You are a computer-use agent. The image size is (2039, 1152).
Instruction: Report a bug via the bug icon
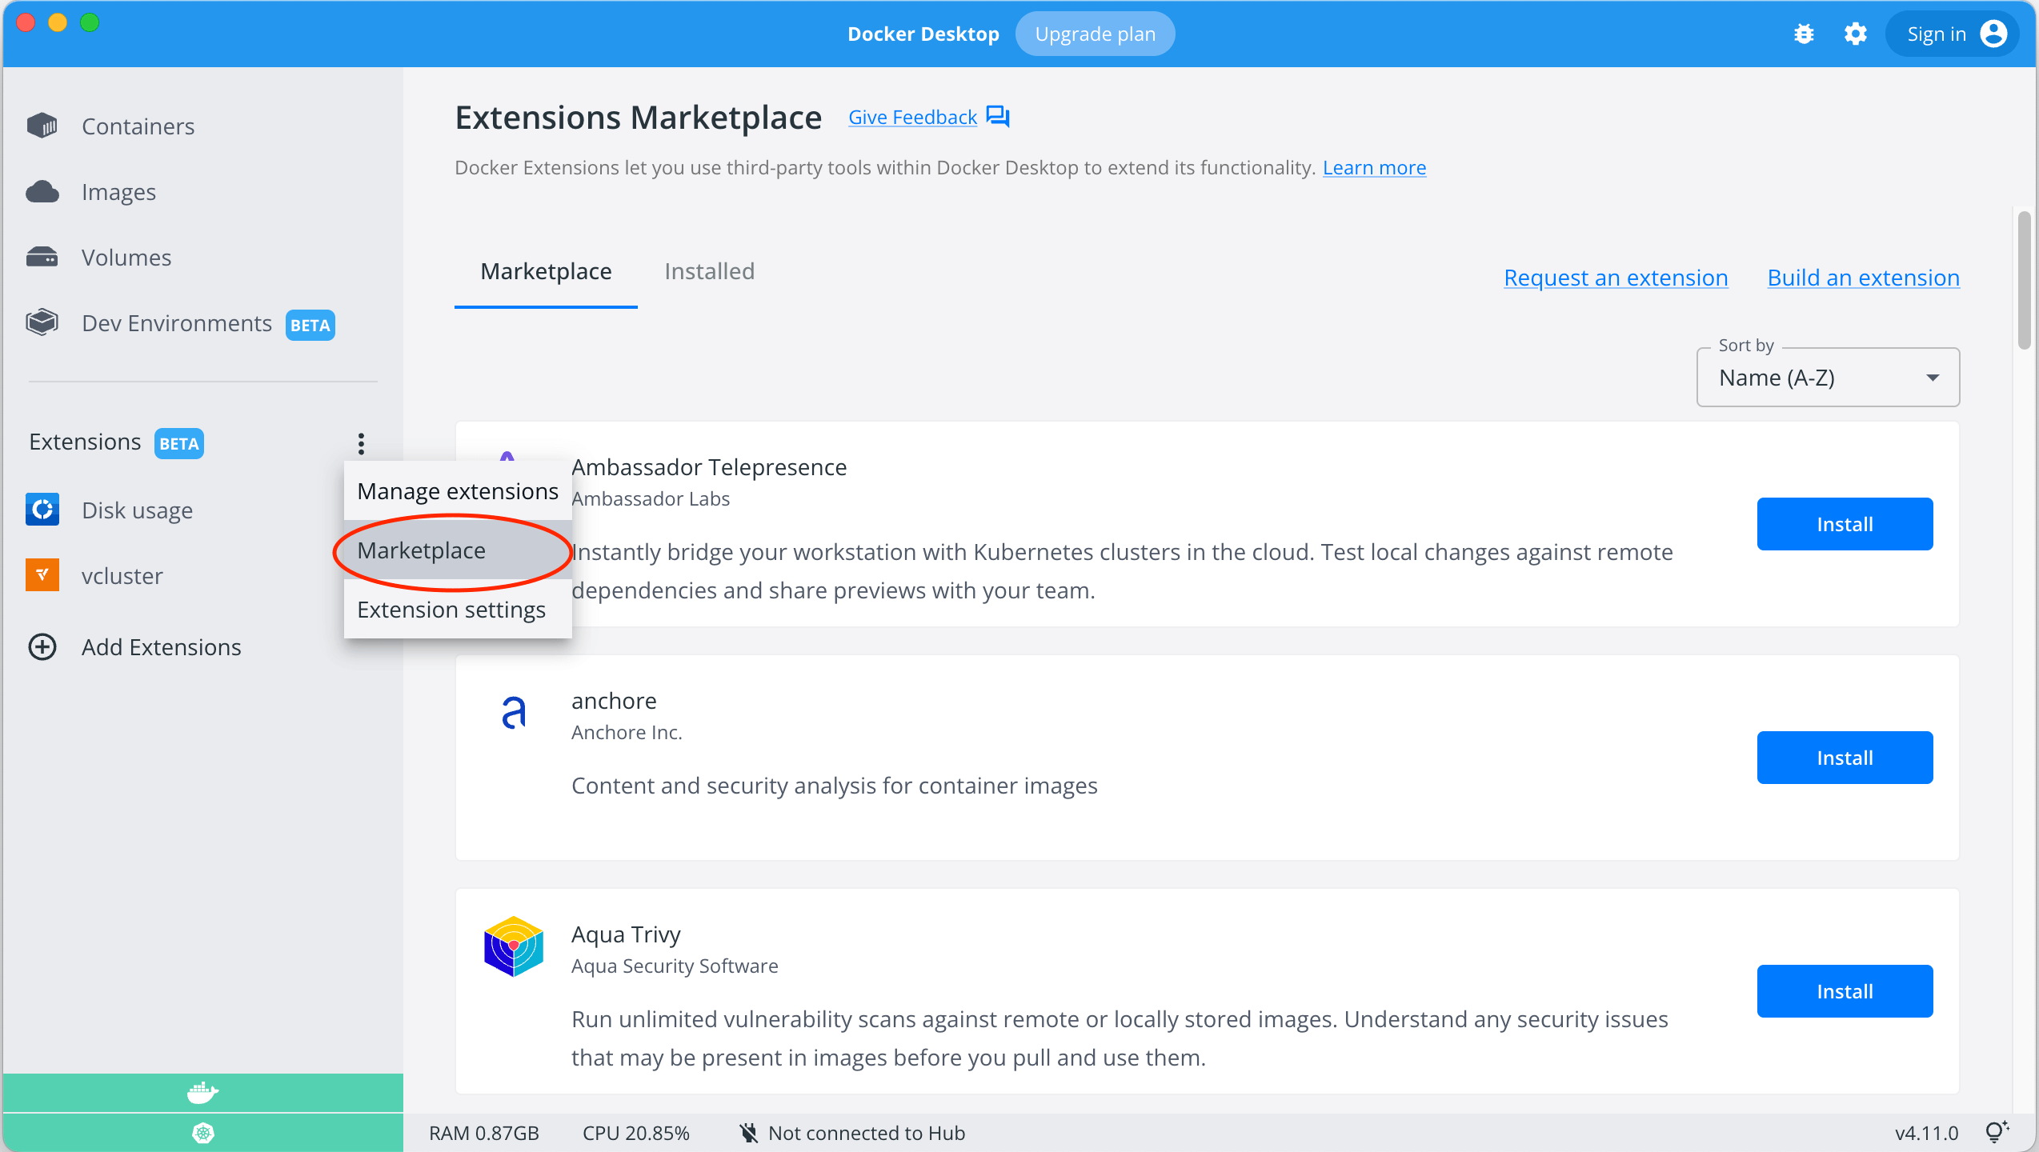tap(1804, 34)
